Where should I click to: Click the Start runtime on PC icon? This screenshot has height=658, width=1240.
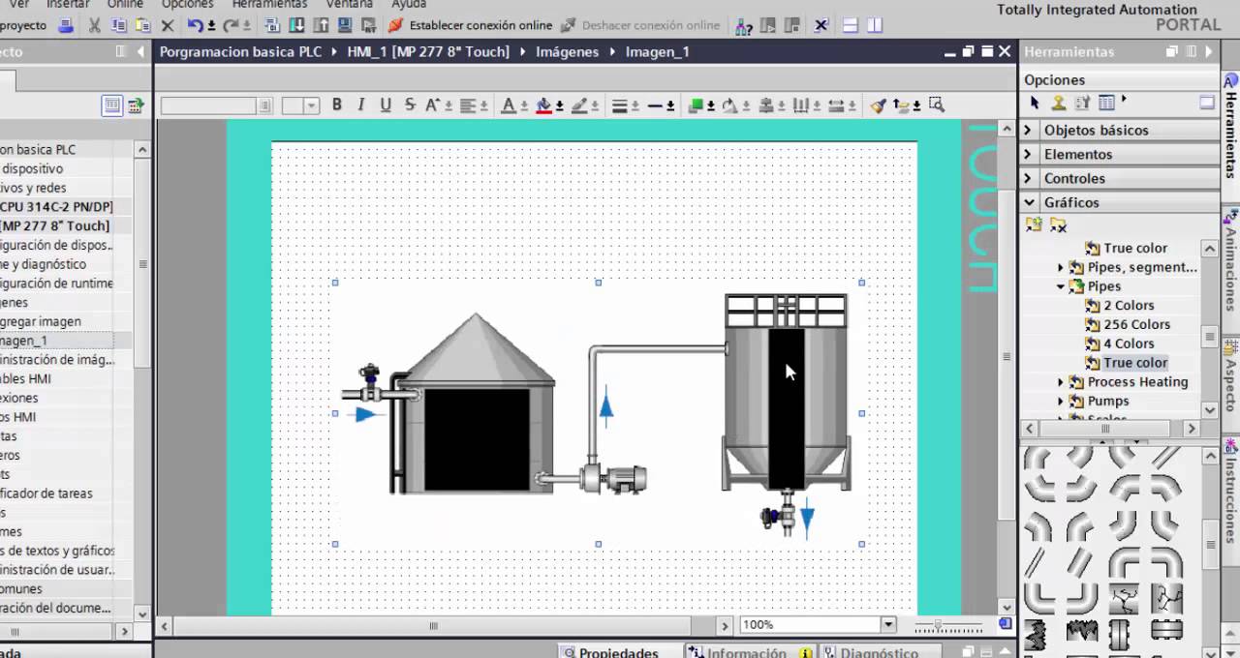[368, 25]
